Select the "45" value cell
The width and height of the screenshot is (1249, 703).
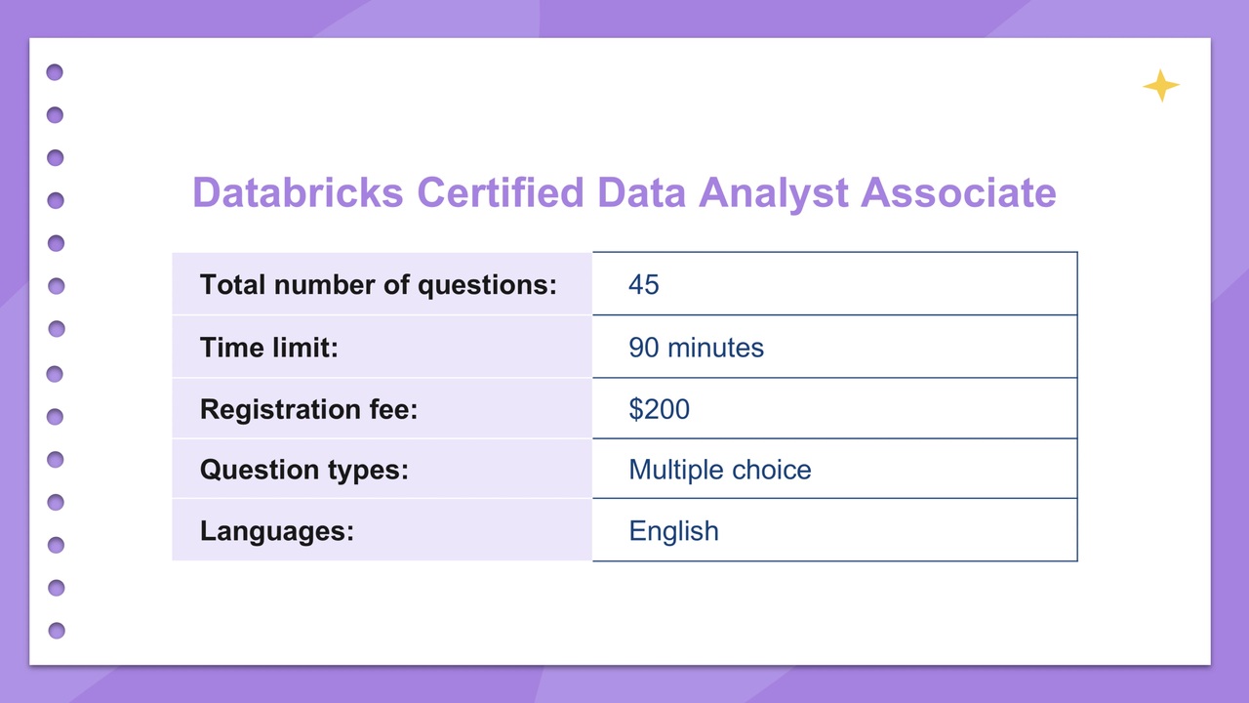click(x=644, y=285)
